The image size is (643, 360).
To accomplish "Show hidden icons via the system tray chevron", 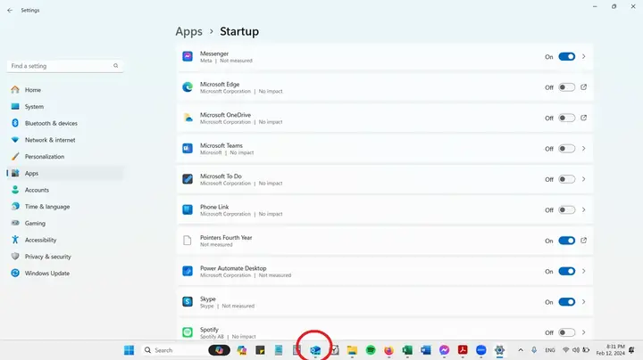I will pos(521,350).
